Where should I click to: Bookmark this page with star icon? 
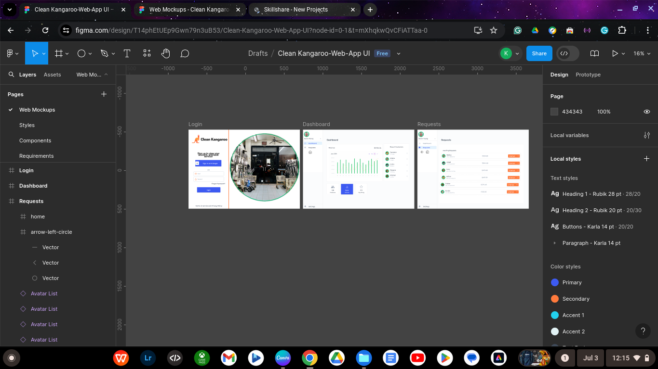pyautogui.click(x=494, y=30)
